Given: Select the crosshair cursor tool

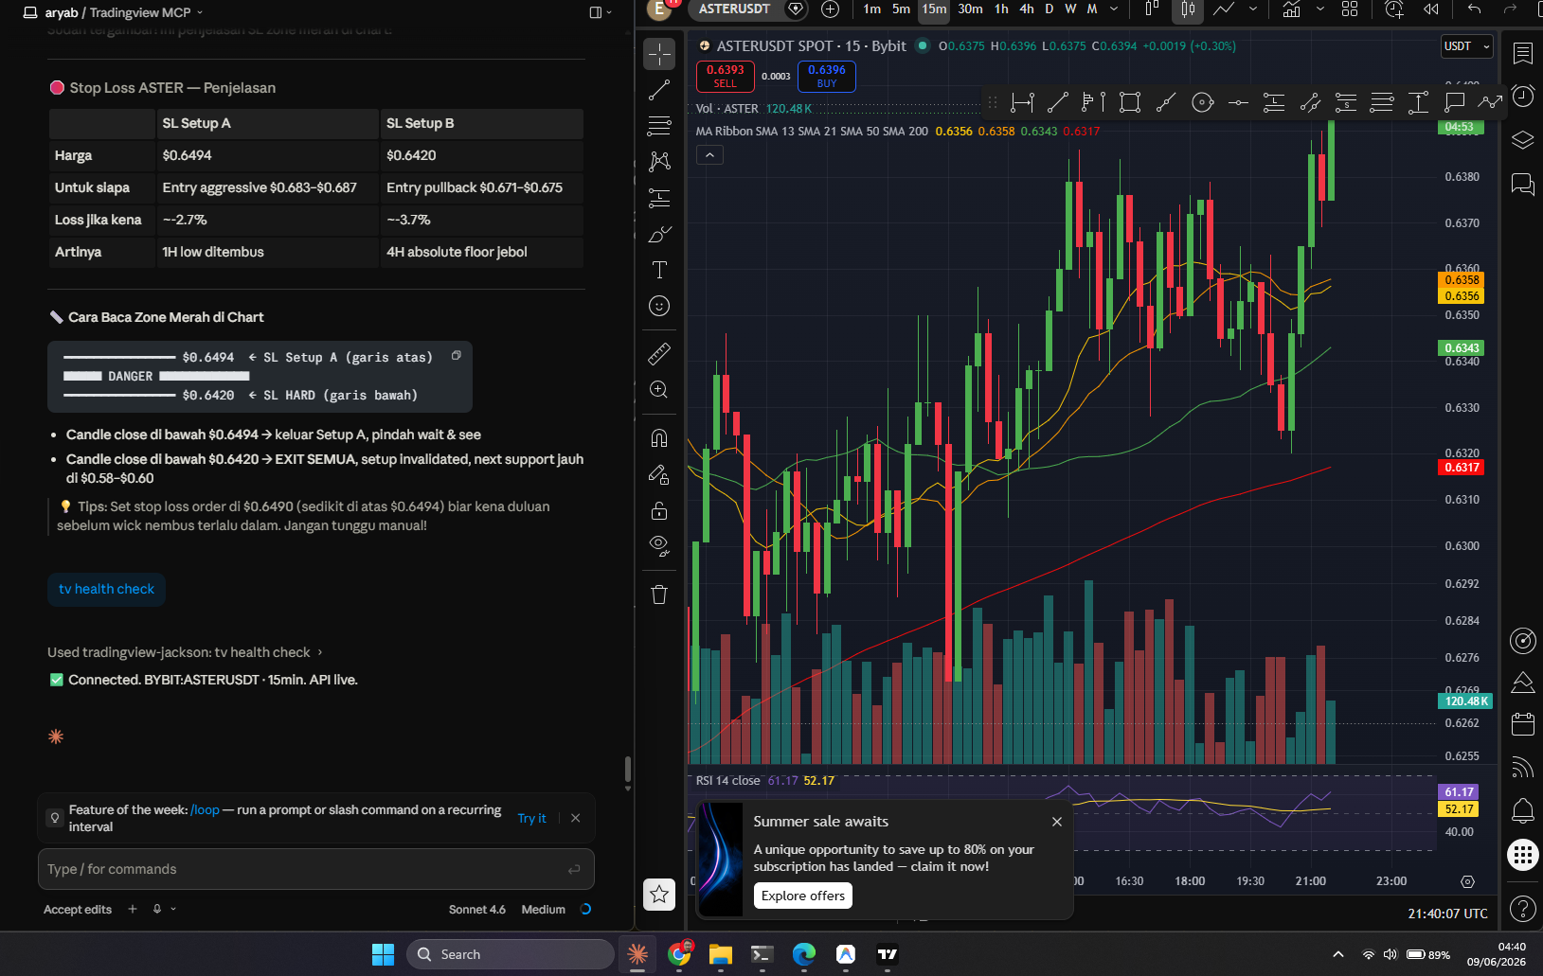Looking at the screenshot, I should (659, 54).
